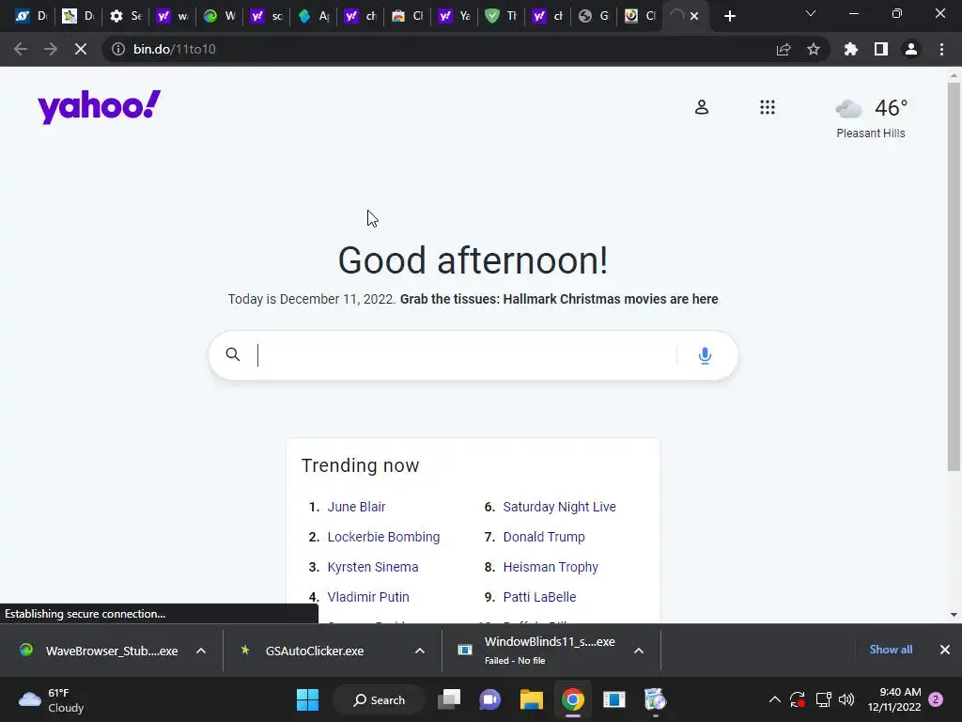The width and height of the screenshot is (962, 722).
Task: Open the Chrome profile avatar menu
Action: 911,49
